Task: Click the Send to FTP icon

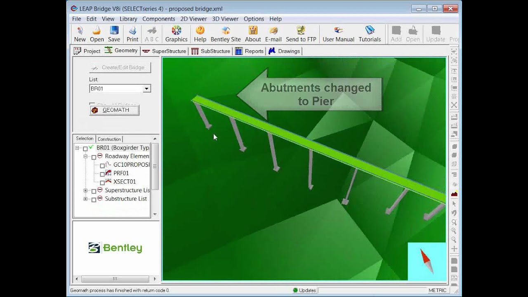Action: click(x=301, y=30)
